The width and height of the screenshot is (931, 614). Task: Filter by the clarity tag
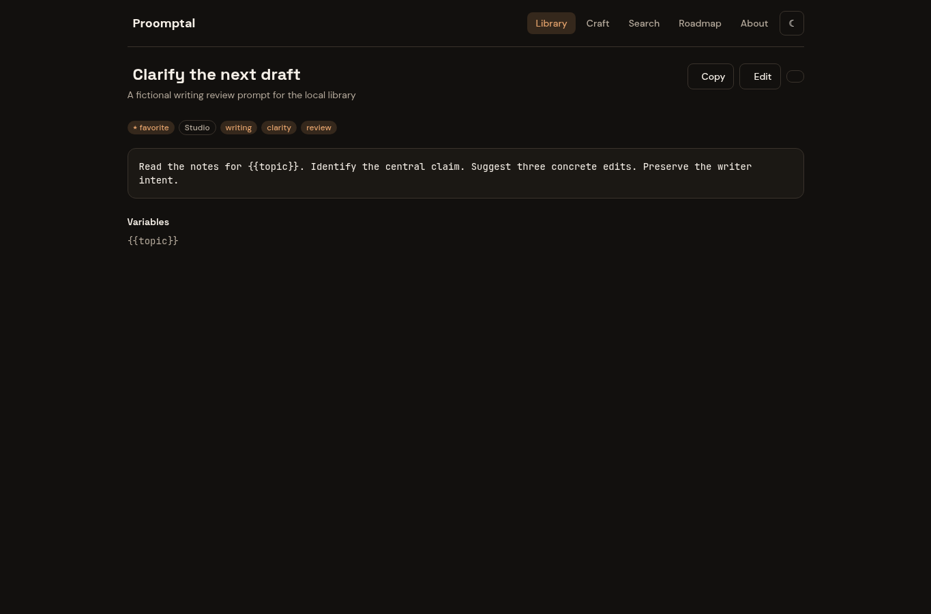point(279,128)
